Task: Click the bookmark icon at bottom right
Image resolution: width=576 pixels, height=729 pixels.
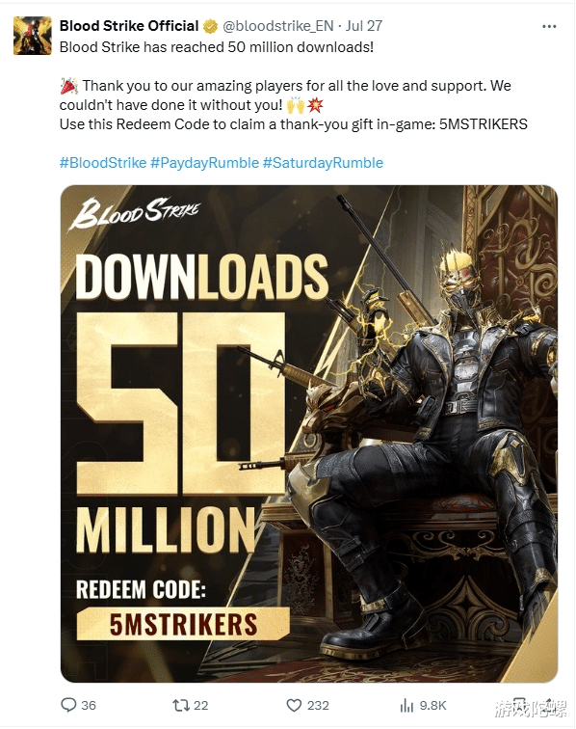Action: click(x=520, y=705)
